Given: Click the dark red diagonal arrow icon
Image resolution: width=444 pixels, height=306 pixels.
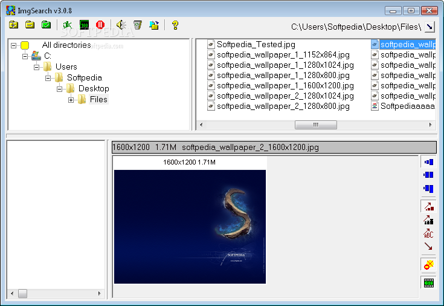Looking at the screenshot, I should 428,246.
